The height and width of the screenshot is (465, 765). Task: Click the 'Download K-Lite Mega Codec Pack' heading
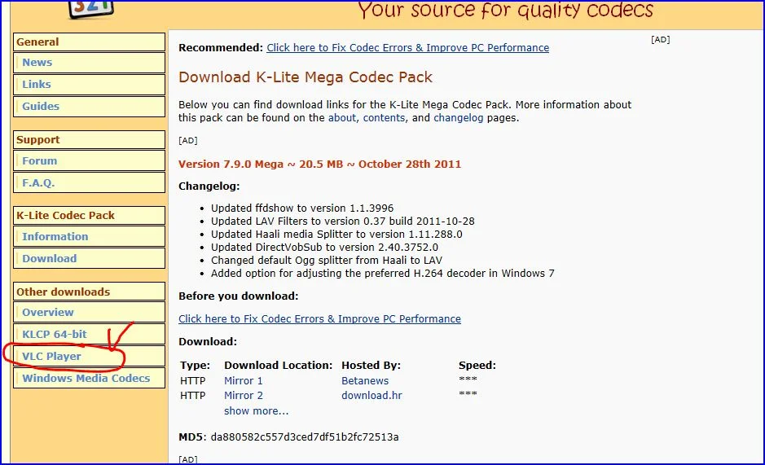coord(306,77)
